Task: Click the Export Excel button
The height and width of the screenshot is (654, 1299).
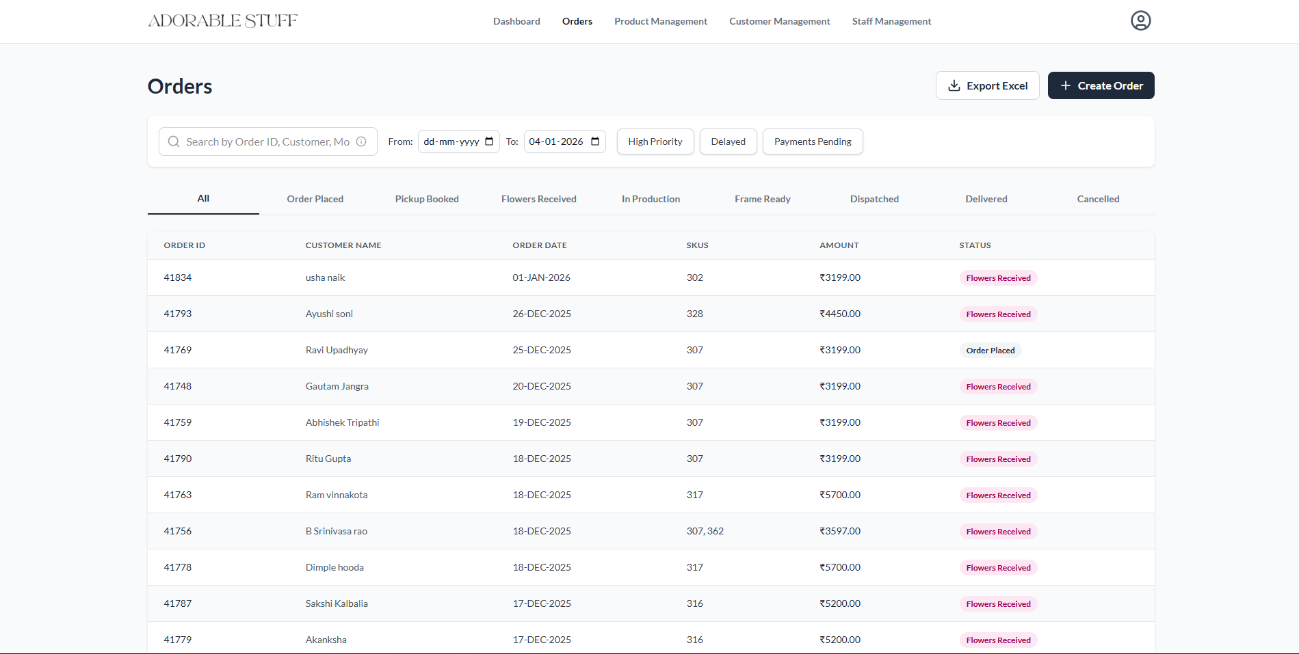Action: [988, 85]
